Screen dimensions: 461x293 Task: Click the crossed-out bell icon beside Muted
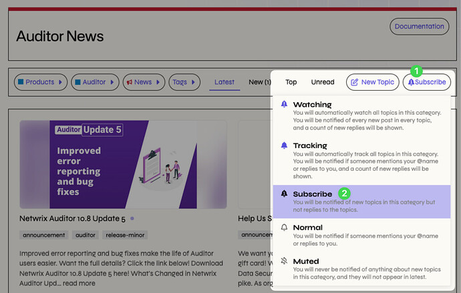click(x=284, y=261)
